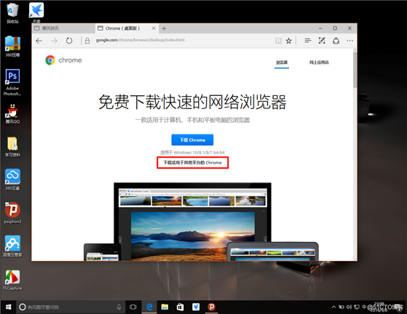Click the forward navigation arrow
This screenshot has height=314, width=407.
54,41
